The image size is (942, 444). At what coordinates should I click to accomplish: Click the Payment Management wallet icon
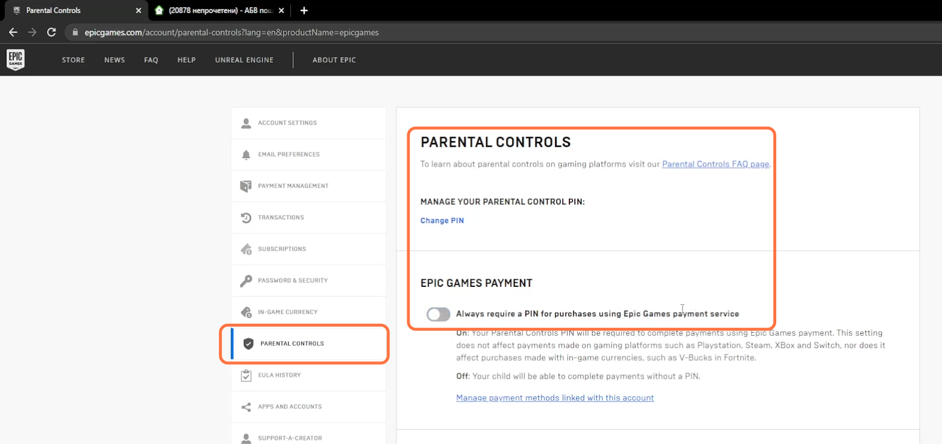coord(246,186)
